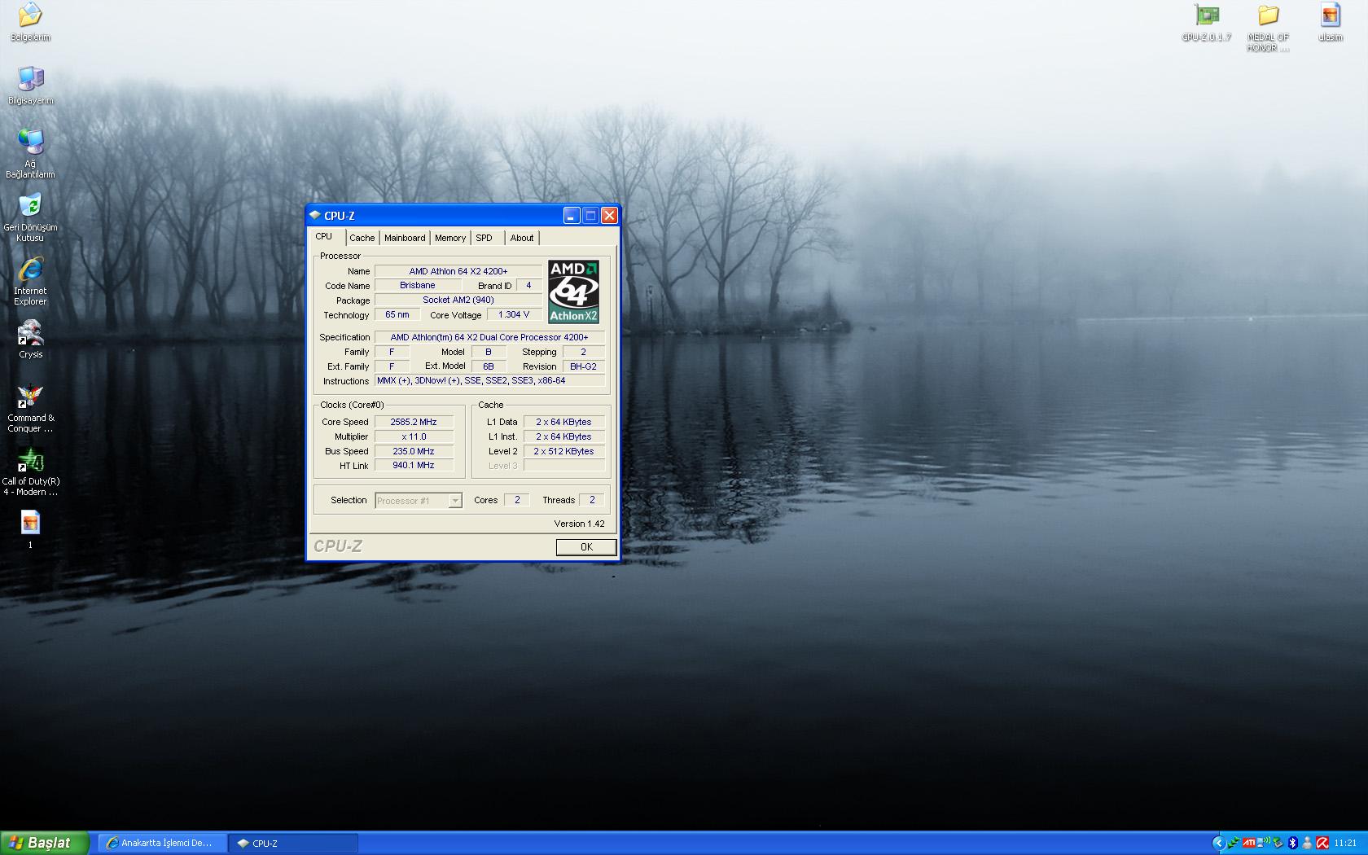Click the 65 nm technology value

click(397, 315)
